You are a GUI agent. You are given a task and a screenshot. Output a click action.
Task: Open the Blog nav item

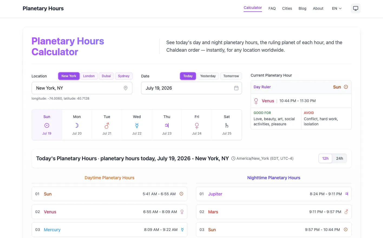(302, 8)
